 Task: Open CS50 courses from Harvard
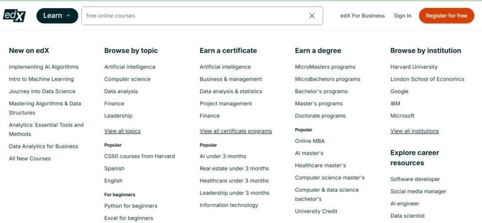[x=139, y=156]
